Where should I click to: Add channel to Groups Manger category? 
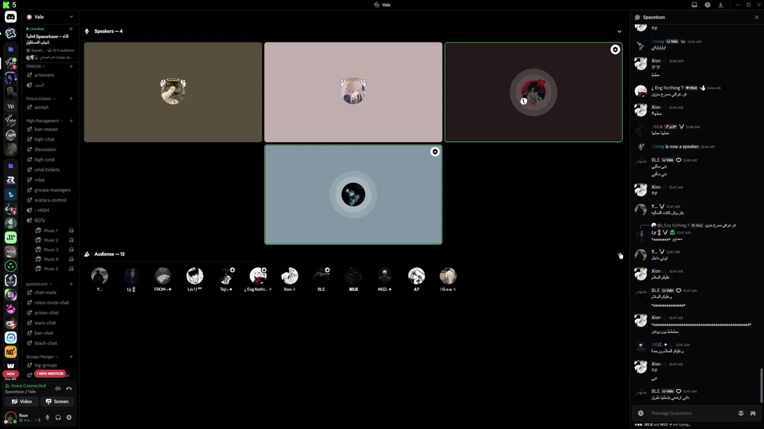[71, 356]
